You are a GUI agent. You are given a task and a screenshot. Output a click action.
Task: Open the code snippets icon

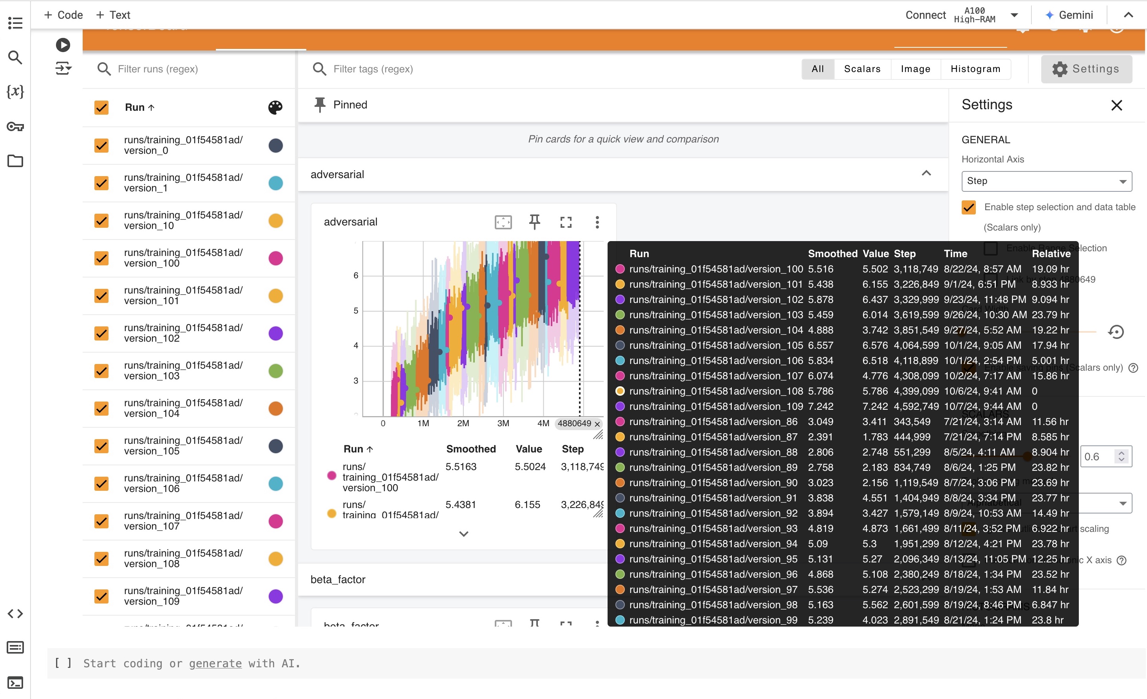coord(15,613)
